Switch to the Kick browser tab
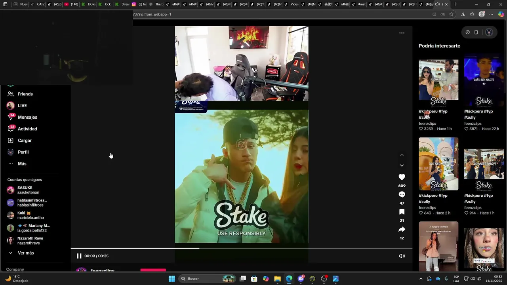Viewport: 507px width, 285px height. (105, 4)
